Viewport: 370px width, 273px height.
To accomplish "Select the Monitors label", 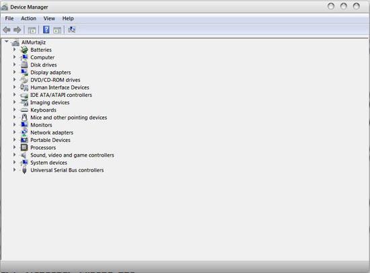I will 41,125.
